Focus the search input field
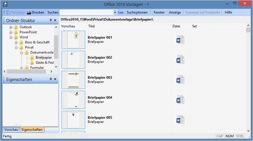This screenshot has width=253, height=141. [x=86, y=12]
